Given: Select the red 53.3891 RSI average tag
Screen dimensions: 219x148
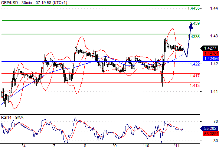Looking at the screenshot, I should [210, 134].
